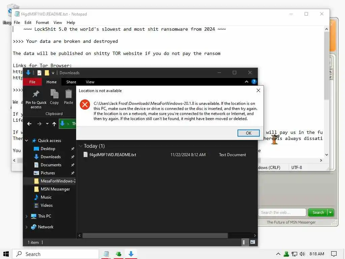
Task: Switch to the Share ribbon tab
Action: click(71, 82)
